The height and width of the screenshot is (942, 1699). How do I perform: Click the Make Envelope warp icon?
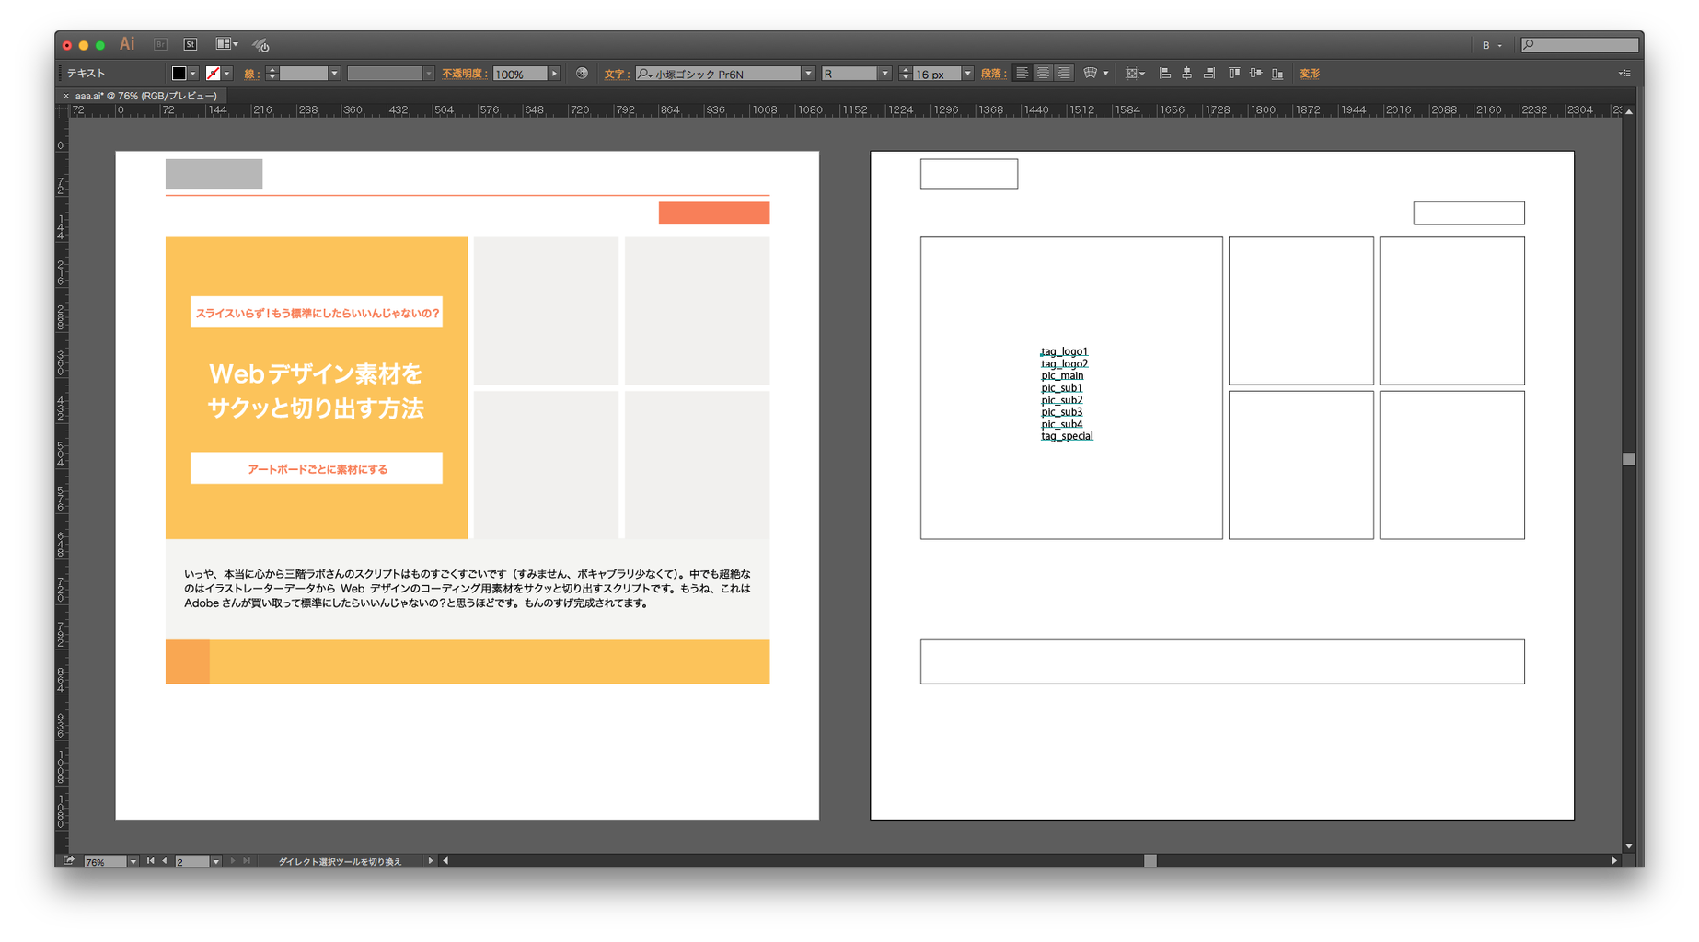coord(1091,73)
